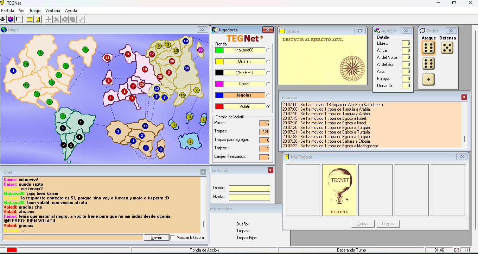
Task: Click the green 14 troop token
Action: tap(26, 64)
